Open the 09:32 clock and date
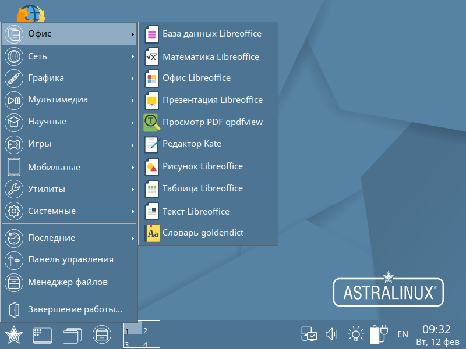The image size is (466, 349). point(437,336)
